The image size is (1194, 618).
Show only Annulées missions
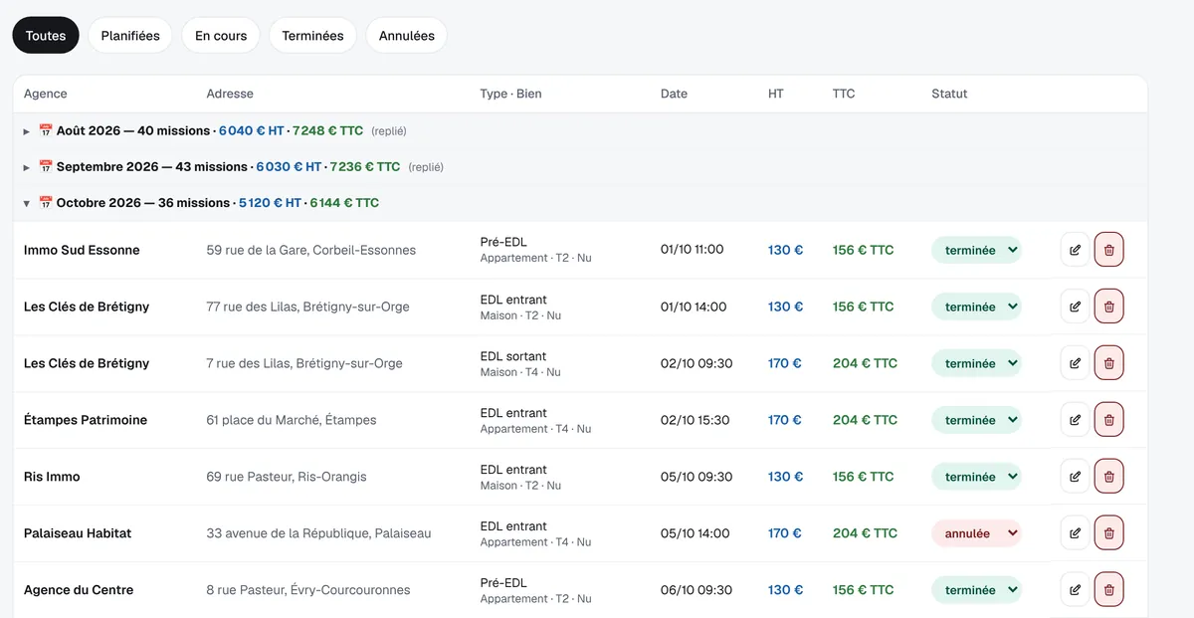pos(407,36)
